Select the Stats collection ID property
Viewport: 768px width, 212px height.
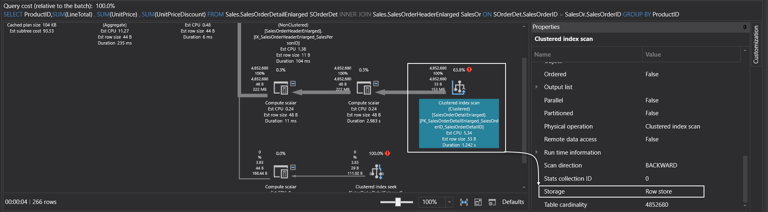637,179
